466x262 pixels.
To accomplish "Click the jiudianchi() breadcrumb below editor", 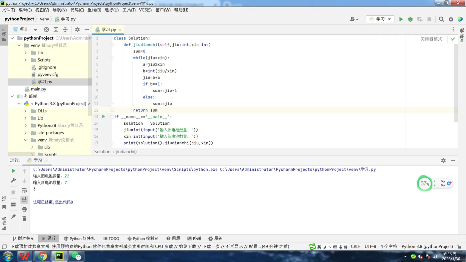I will click(126, 152).
